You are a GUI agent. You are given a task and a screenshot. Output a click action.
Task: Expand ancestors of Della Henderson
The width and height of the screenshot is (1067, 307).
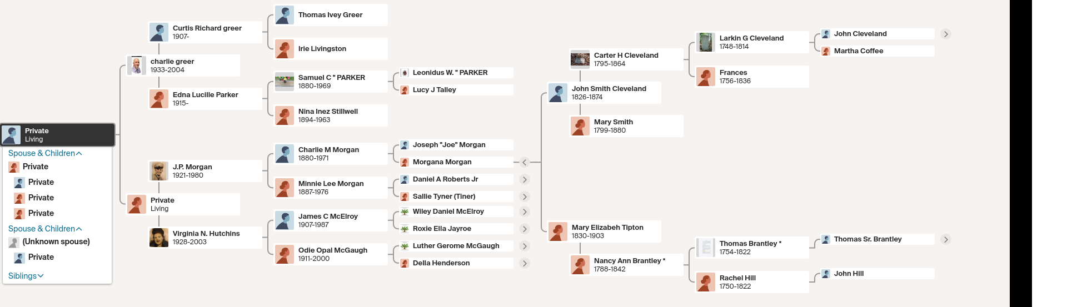click(x=524, y=263)
